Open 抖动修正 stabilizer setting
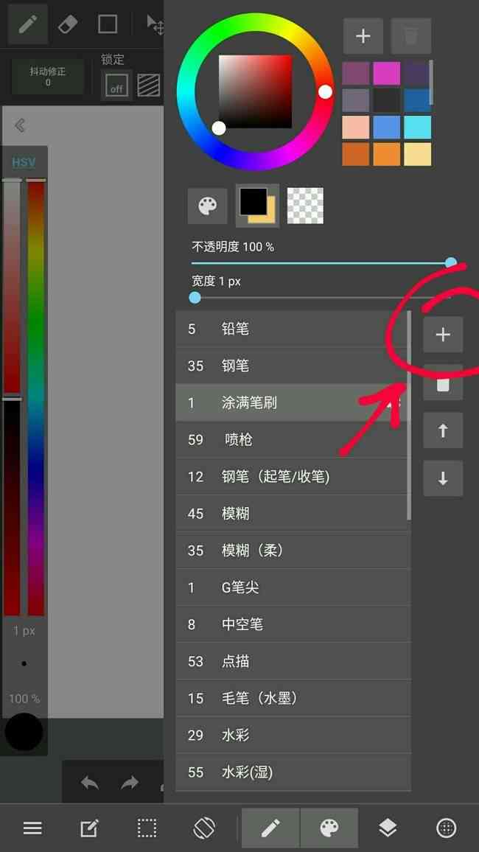 pyautogui.click(x=48, y=76)
